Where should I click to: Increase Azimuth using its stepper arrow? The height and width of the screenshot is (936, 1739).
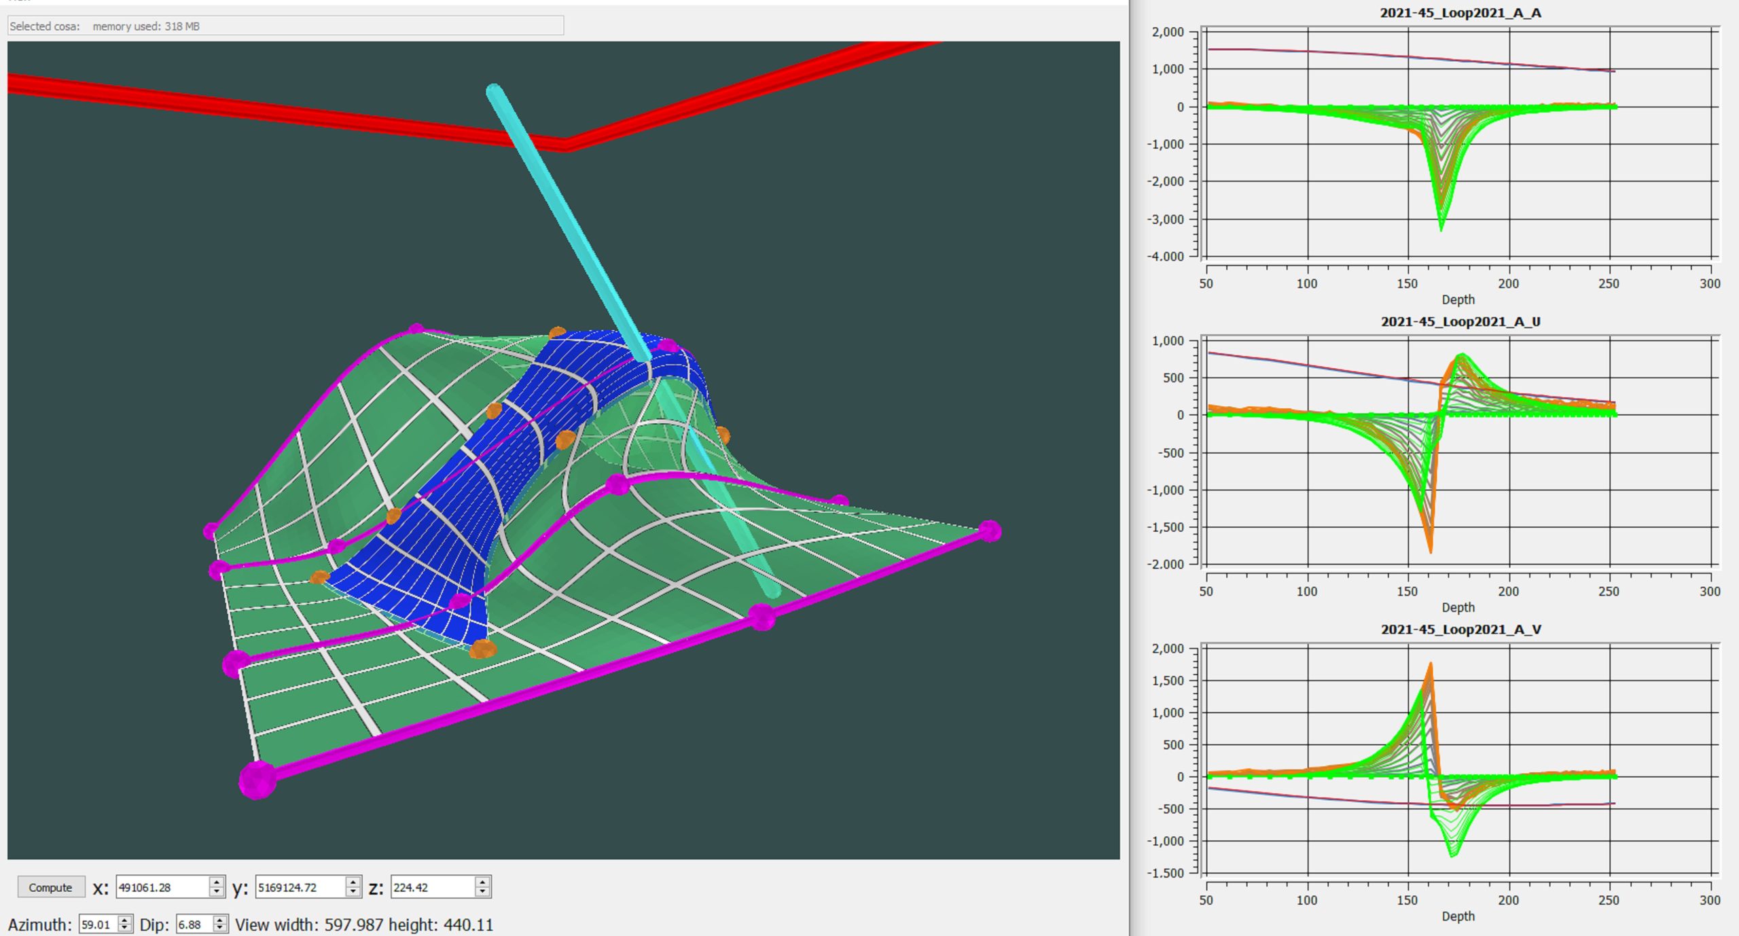pyautogui.click(x=124, y=921)
